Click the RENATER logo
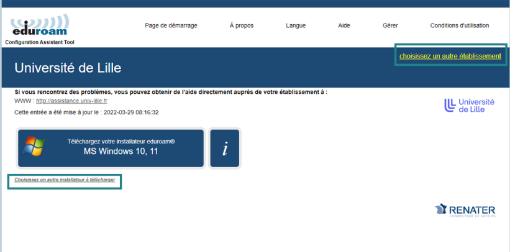 [x=465, y=210]
